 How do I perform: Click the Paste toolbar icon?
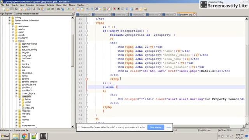[x=43, y=9]
